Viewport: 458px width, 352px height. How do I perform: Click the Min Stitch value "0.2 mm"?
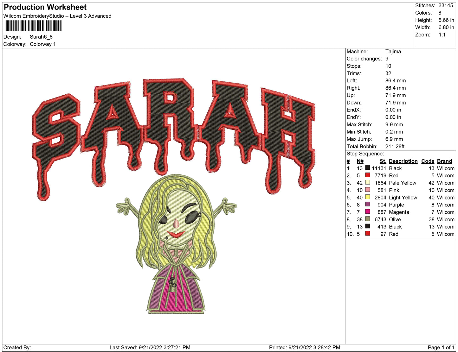(x=394, y=132)
